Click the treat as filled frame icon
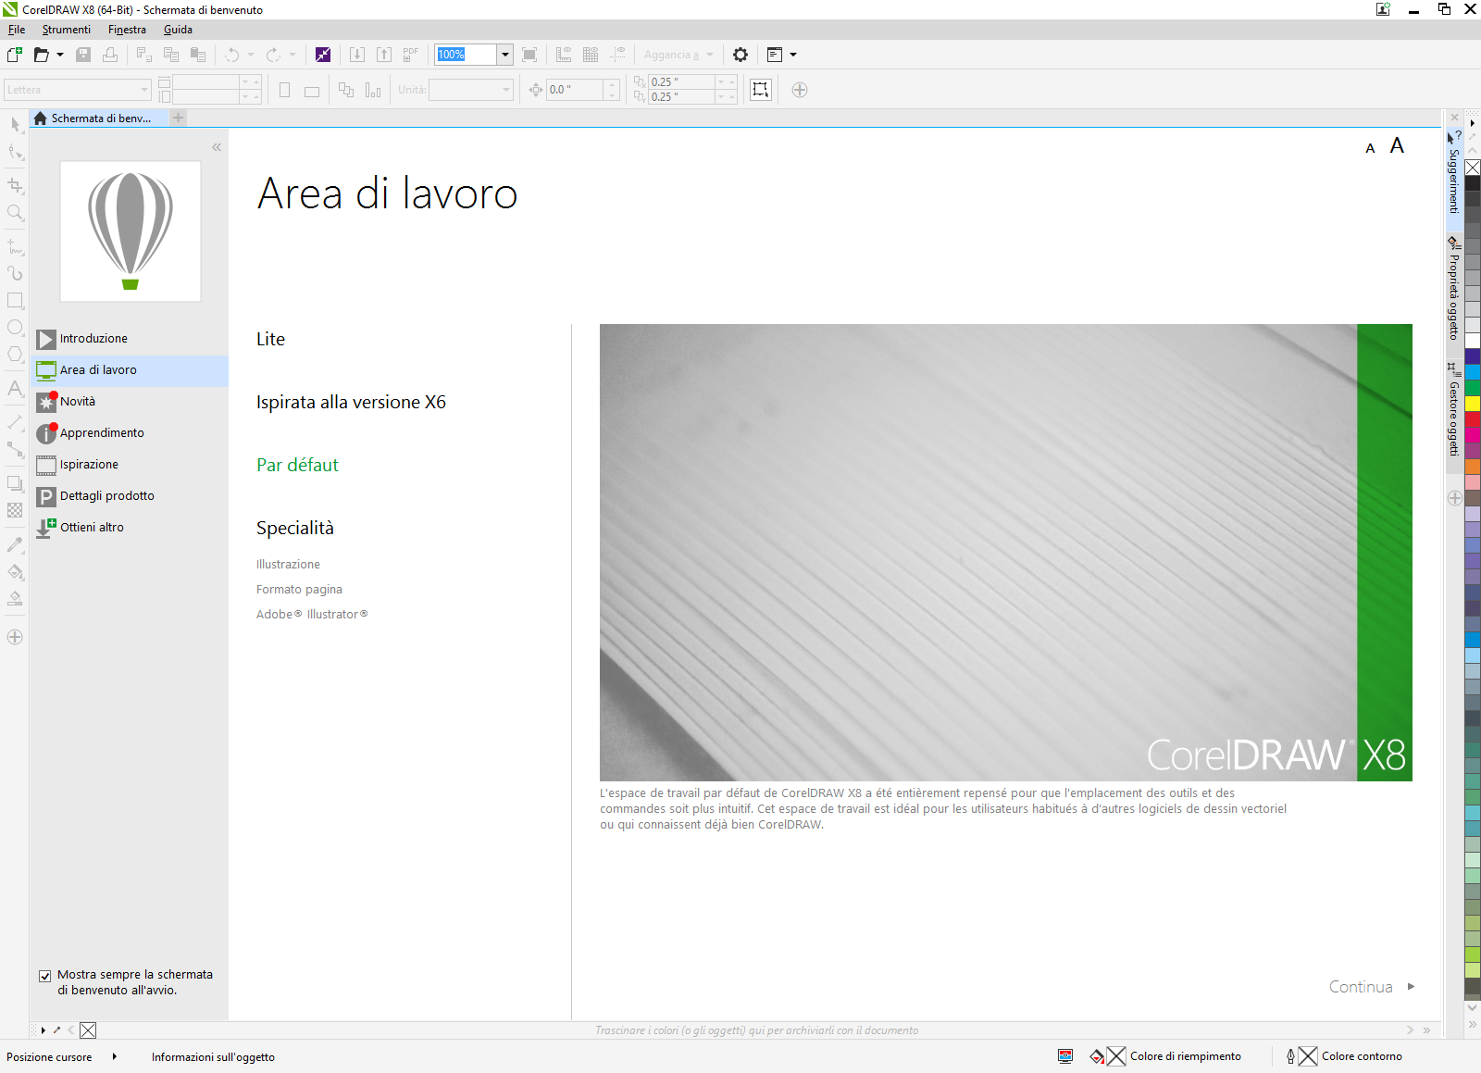1481x1073 pixels. pyautogui.click(x=760, y=90)
